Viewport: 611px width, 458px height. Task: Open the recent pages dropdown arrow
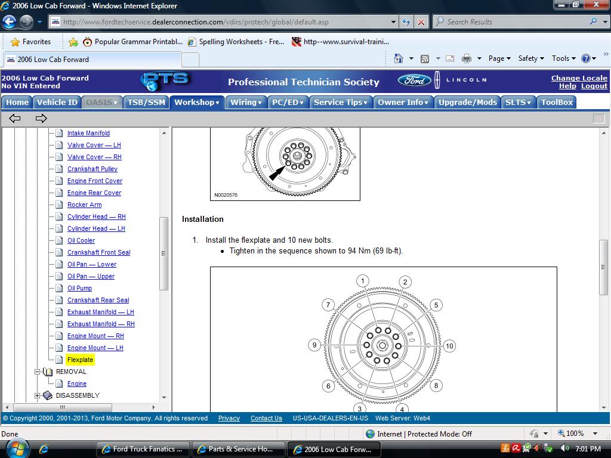click(x=39, y=22)
